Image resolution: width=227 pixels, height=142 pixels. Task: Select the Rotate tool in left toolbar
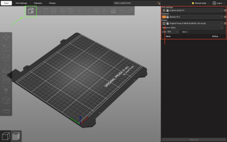[6, 58]
